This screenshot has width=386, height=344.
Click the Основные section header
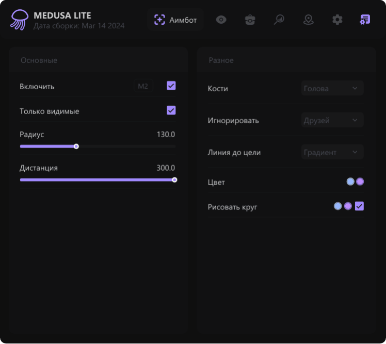pyautogui.click(x=39, y=60)
